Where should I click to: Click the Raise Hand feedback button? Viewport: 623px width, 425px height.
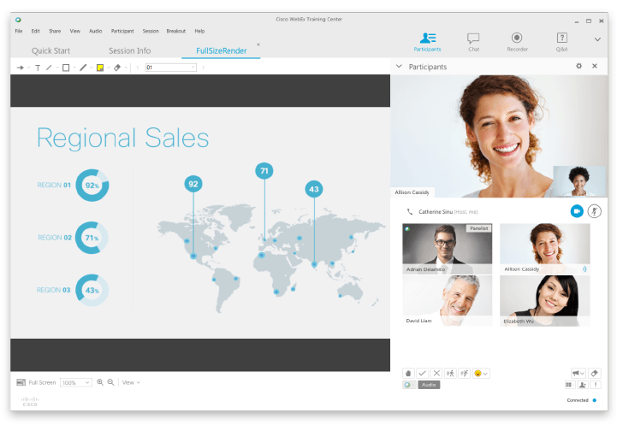pyautogui.click(x=408, y=374)
